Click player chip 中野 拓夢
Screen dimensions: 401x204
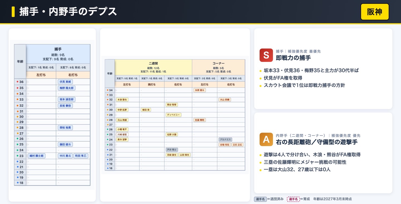[122, 110]
